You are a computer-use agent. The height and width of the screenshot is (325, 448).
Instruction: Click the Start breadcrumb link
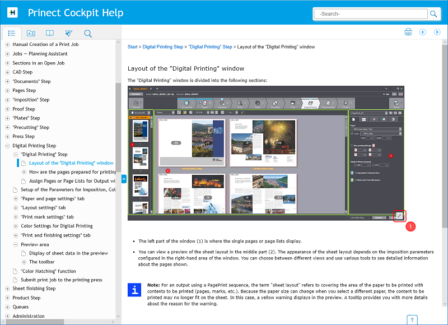pos(133,47)
